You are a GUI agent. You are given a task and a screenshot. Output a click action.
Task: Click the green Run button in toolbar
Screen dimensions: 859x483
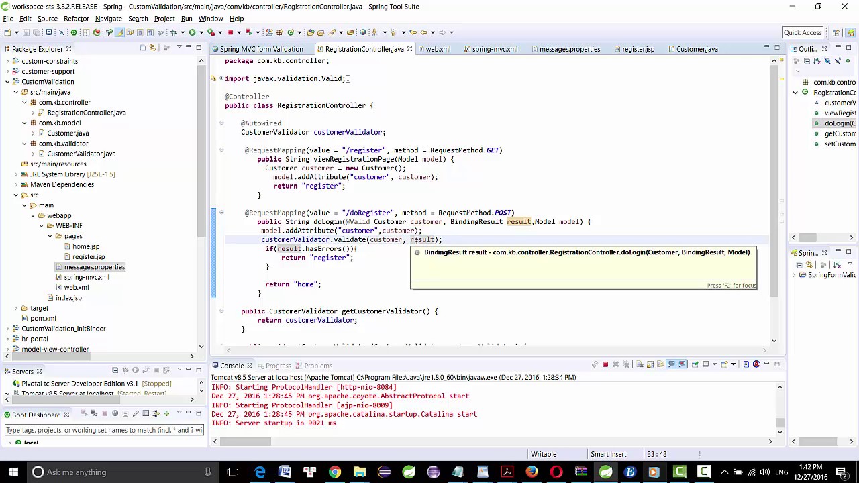pos(193,32)
